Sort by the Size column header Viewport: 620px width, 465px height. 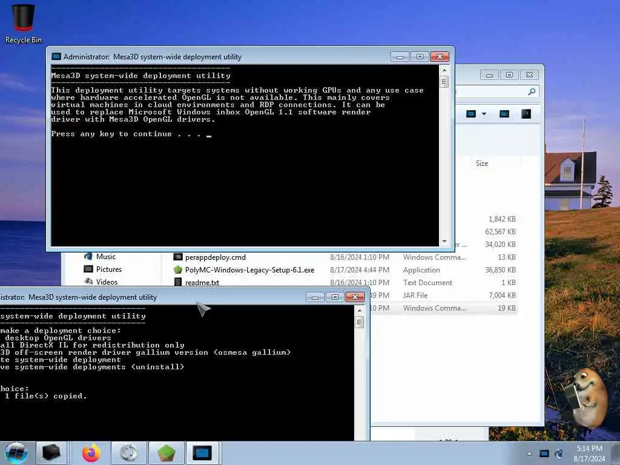point(481,163)
